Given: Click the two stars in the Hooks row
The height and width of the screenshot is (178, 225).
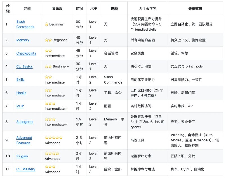Looking at the screenshot, I should [x=48, y=90].
